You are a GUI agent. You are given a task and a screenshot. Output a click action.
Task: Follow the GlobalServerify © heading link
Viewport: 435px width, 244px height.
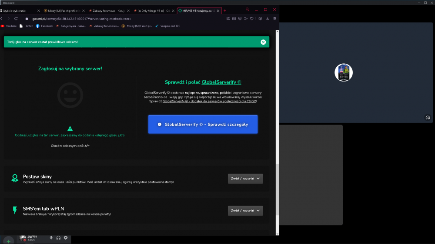[221, 82]
